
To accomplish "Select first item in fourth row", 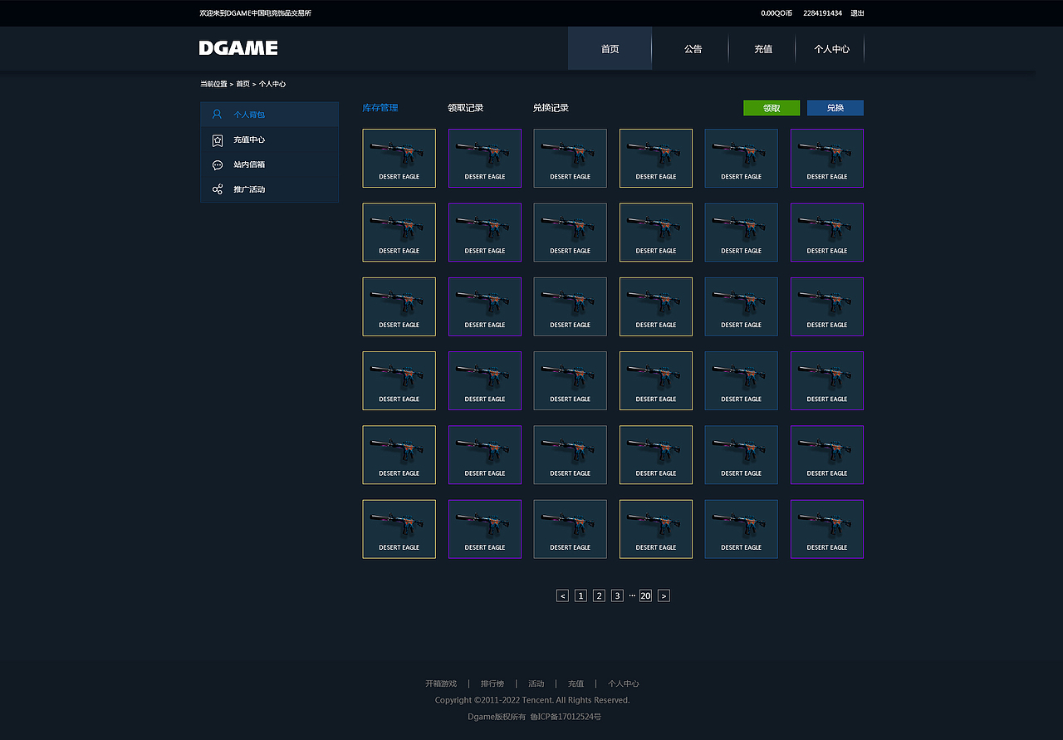I will click(399, 380).
